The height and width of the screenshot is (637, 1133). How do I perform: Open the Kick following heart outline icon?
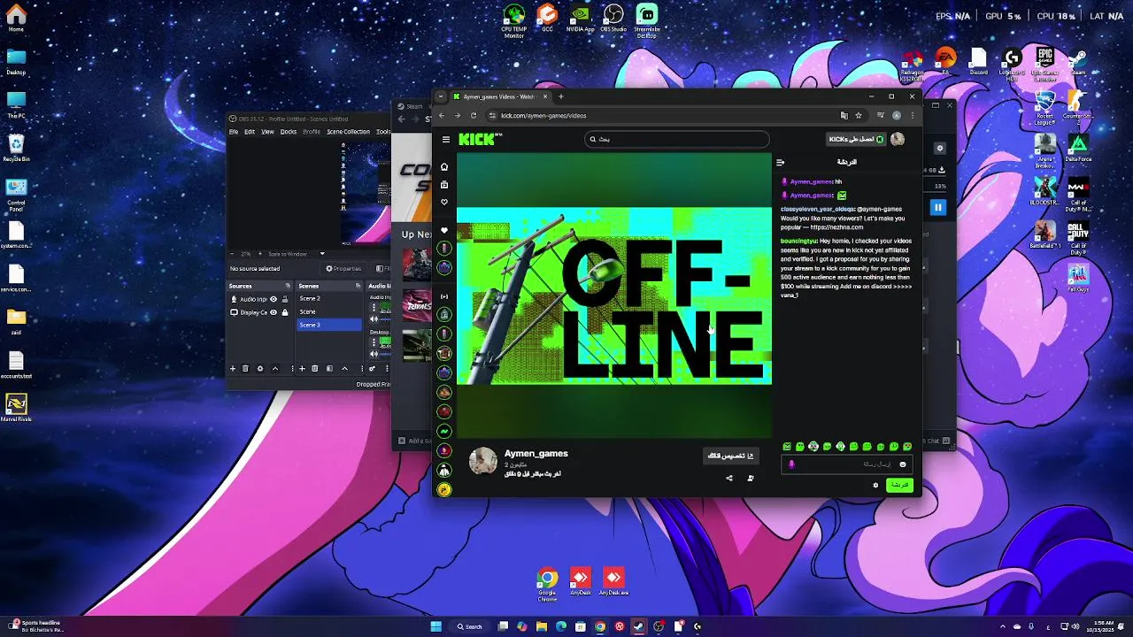pos(444,202)
